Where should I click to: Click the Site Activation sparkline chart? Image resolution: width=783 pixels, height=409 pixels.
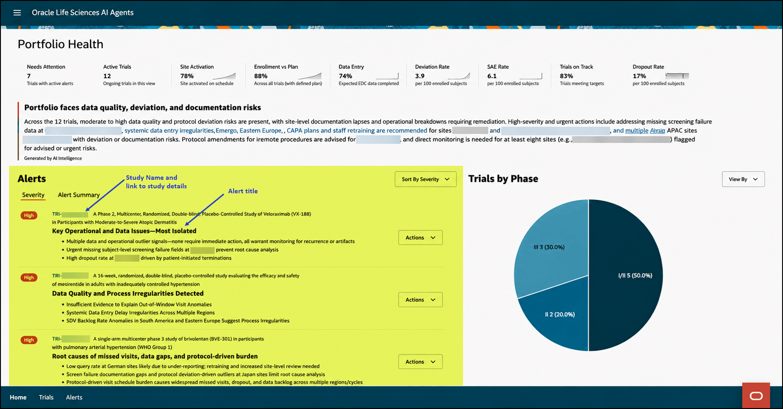click(x=224, y=76)
